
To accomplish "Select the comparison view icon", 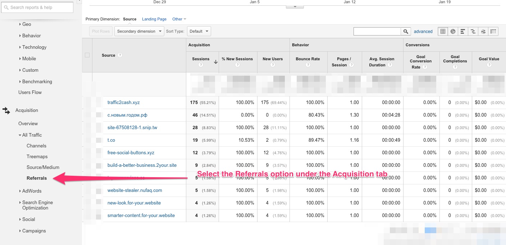I will tap(473, 32).
